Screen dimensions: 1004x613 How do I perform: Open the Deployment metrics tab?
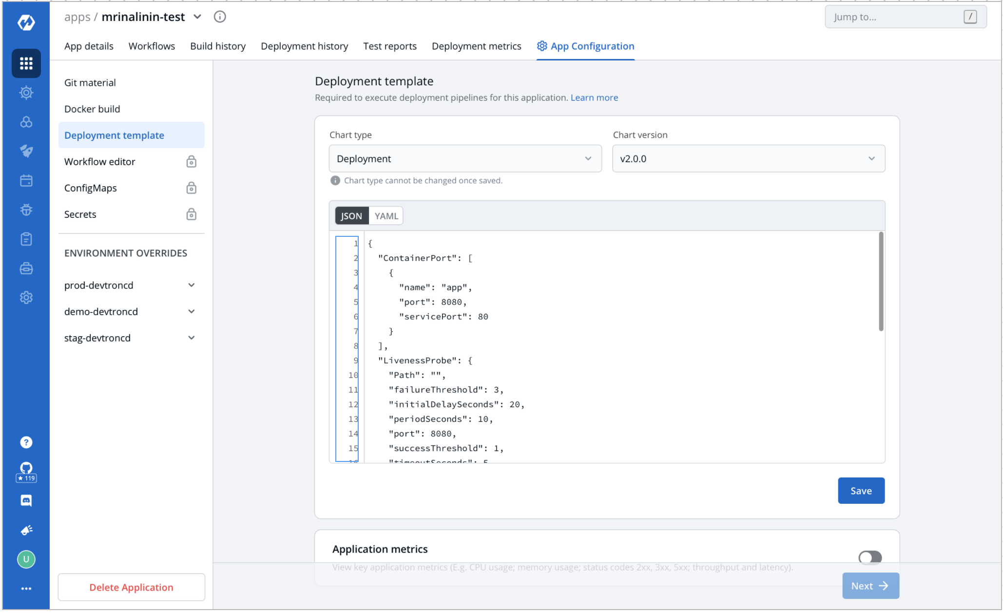476,46
